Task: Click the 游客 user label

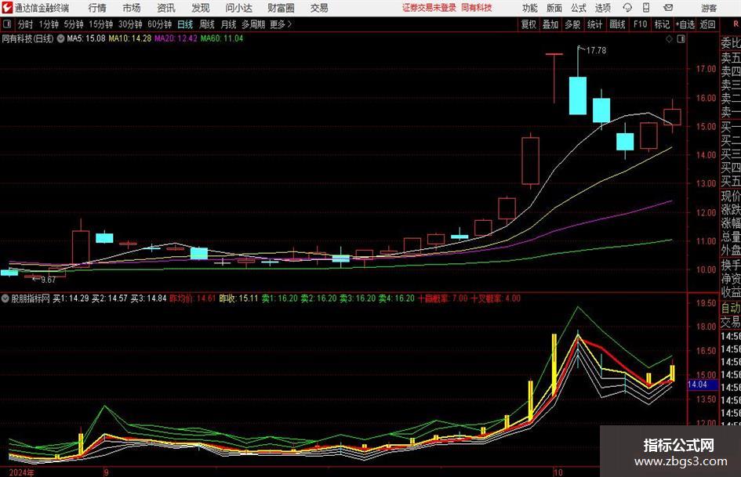Action: click(708, 8)
